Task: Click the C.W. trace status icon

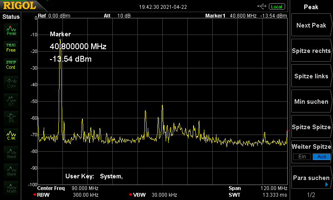Action: (11, 135)
